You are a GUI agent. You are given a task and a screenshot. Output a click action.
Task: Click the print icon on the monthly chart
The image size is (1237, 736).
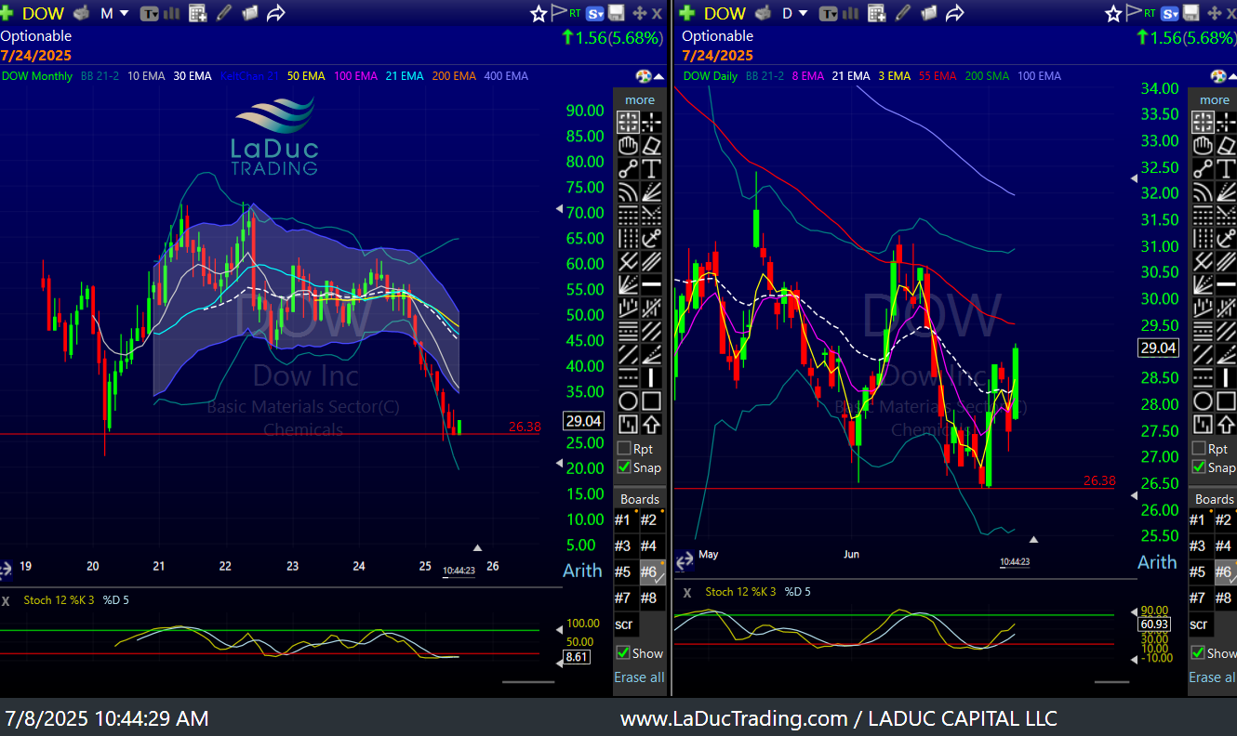click(82, 13)
